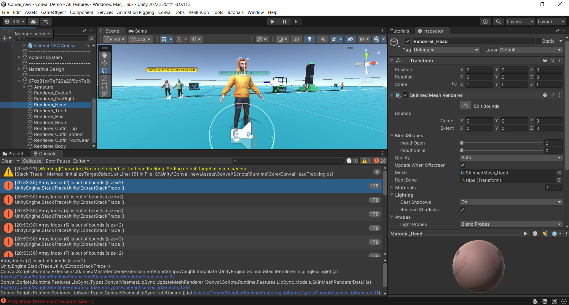This screenshot has height=305, width=569.
Task: Click the Pause button
Action: tap(285, 22)
